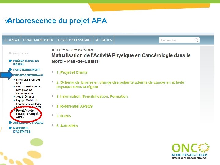
Task: Open the Espace Grand Public menu
Action: (x=38, y=40)
